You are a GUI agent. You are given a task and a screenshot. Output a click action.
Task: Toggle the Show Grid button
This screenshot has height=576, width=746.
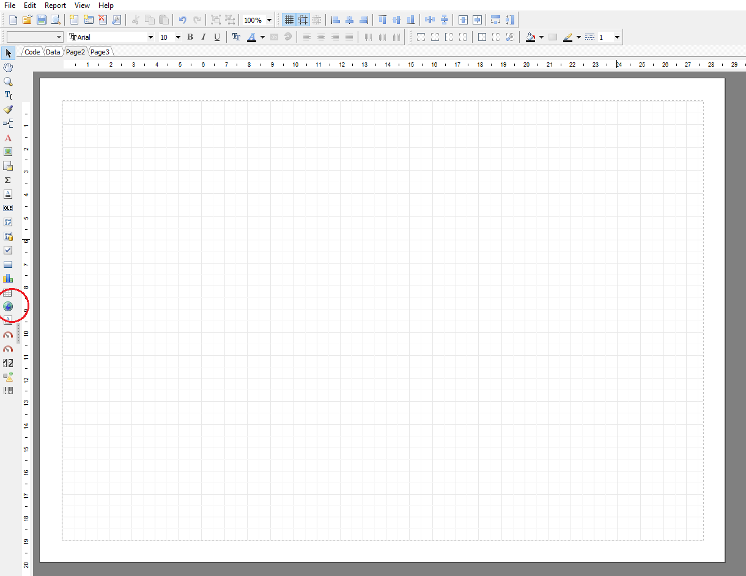tap(289, 20)
